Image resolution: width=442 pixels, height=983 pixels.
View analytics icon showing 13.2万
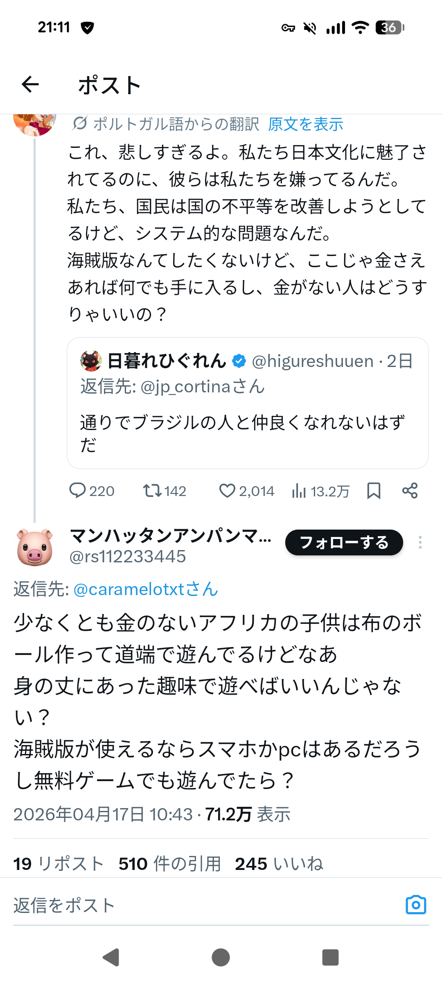299,490
